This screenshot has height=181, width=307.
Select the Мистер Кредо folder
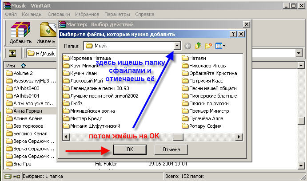(x=83, y=118)
